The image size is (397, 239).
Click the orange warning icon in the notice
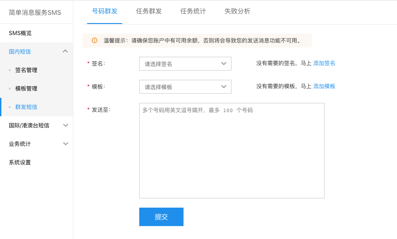pyautogui.click(x=95, y=40)
